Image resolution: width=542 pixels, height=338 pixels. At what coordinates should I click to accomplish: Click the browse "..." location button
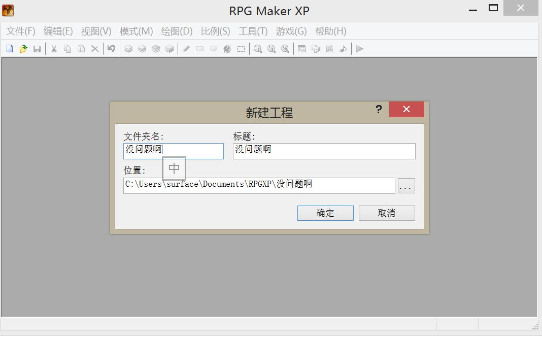pos(406,186)
